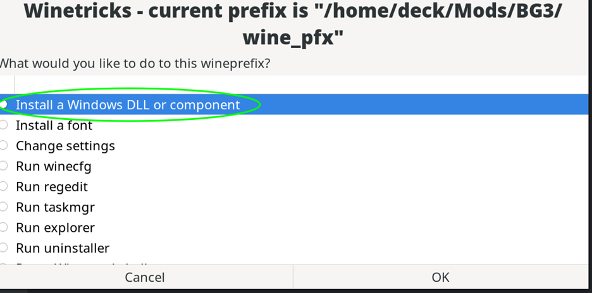Screen dimensions: 592x293
Task: Confirm the selection with the OK button
Action: (440, 277)
